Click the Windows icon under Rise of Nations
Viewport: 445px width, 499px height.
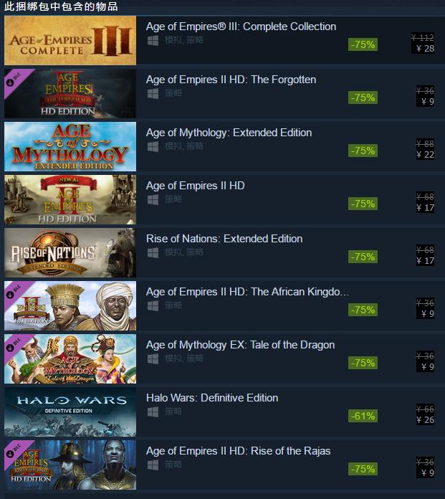153,252
